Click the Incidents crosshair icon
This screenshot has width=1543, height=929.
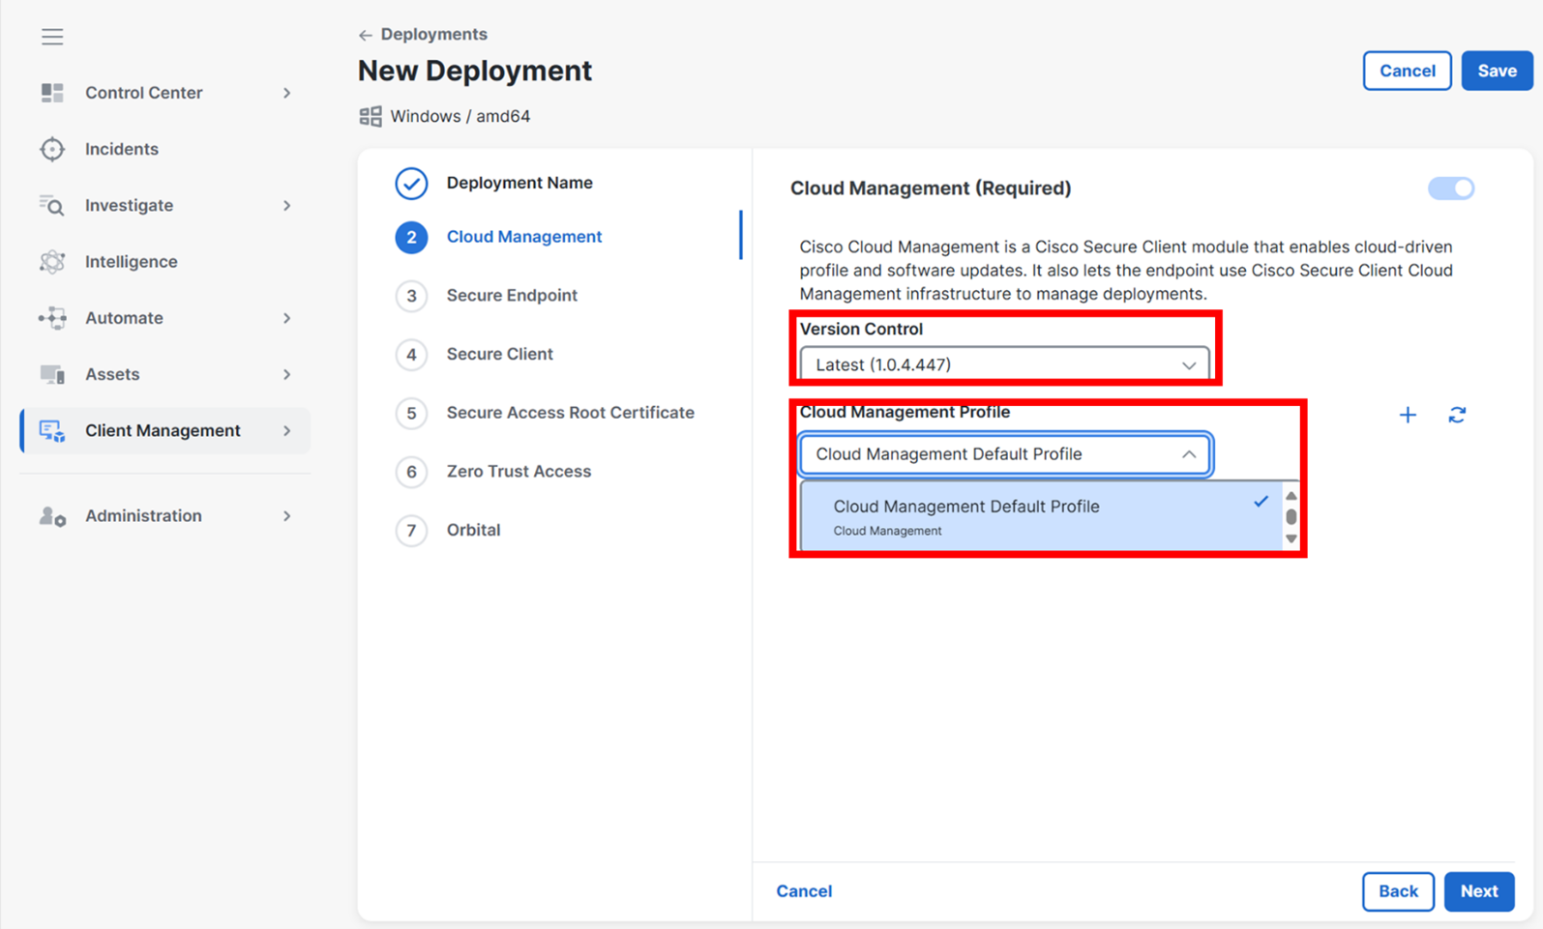point(52,149)
